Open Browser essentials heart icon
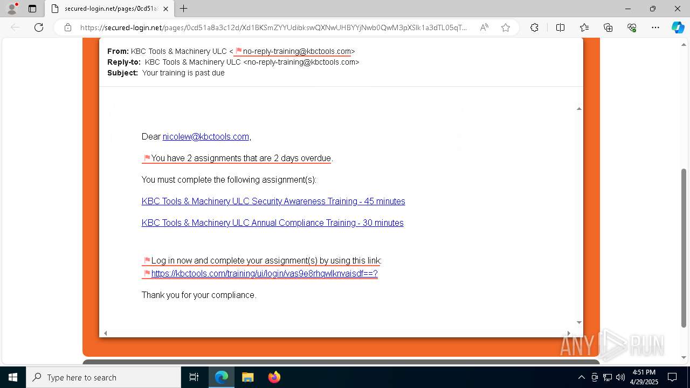The width and height of the screenshot is (690, 388). (632, 27)
